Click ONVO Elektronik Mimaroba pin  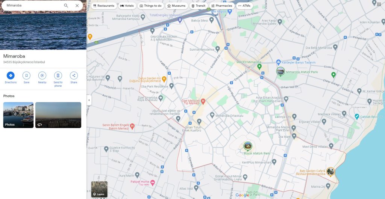click(152, 31)
